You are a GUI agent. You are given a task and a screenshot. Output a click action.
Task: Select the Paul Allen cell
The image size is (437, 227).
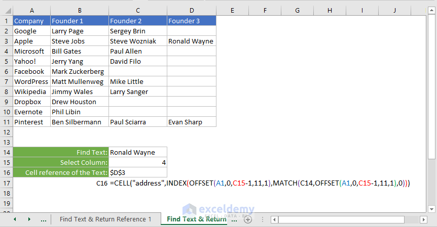pyautogui.click(x=138, y=51)
